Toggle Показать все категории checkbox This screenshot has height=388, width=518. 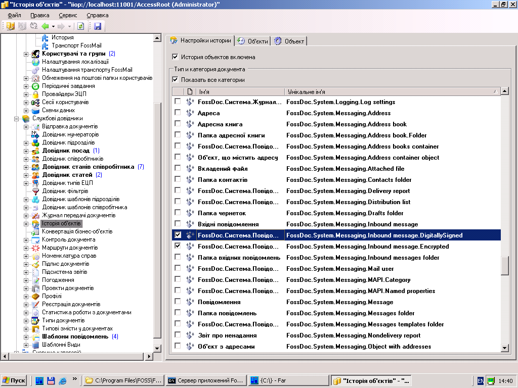[175, 79]
